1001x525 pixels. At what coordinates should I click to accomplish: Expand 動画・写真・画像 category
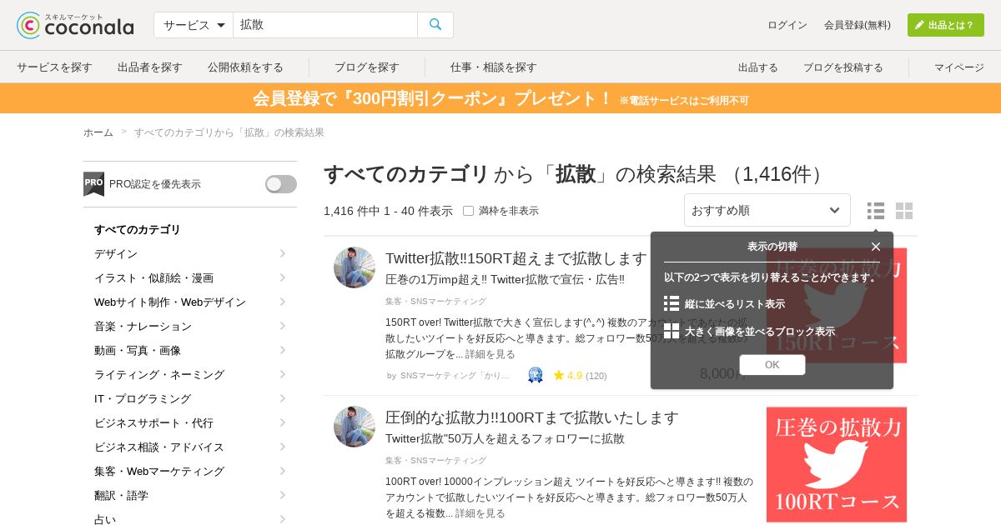click(x=190, y=350)
